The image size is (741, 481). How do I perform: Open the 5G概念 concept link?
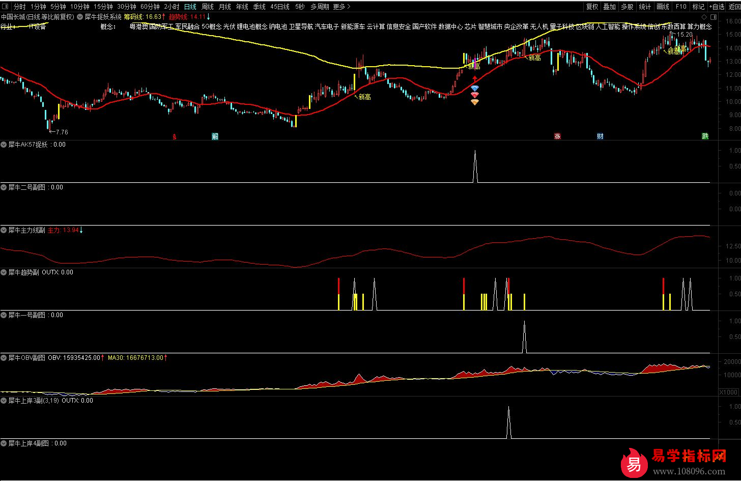point(211,26)
